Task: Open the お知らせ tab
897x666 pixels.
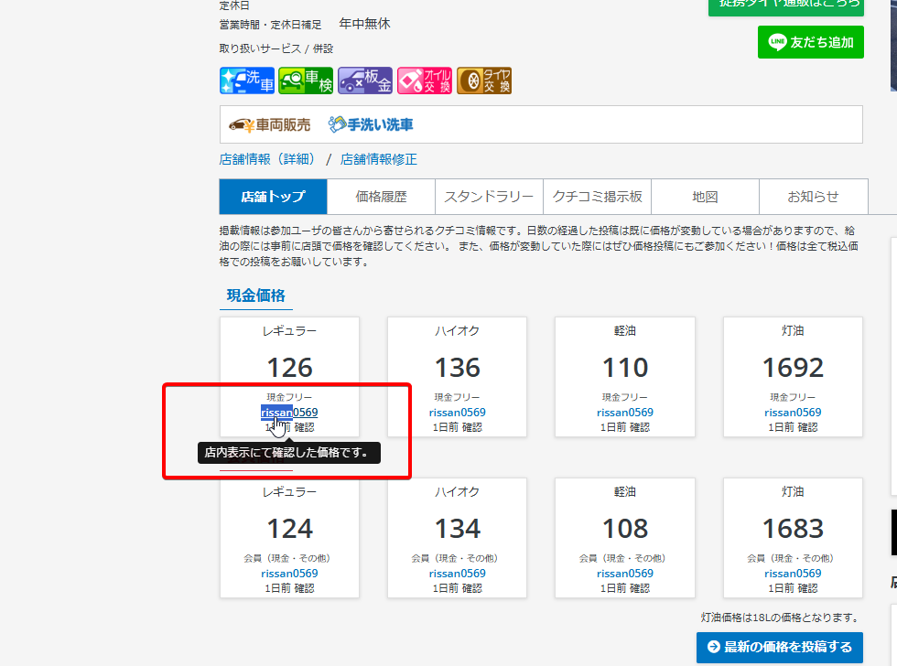Action: 813,197
